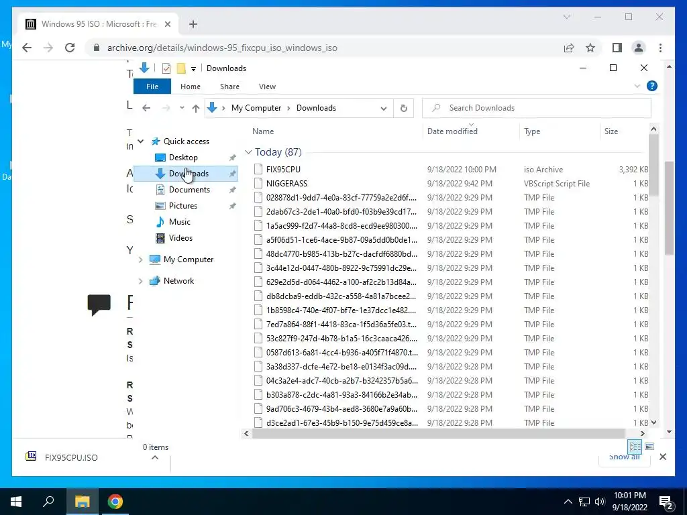Click the Search Downloads field
Viewport: 687px width, 515px height.
click(536, 108)
